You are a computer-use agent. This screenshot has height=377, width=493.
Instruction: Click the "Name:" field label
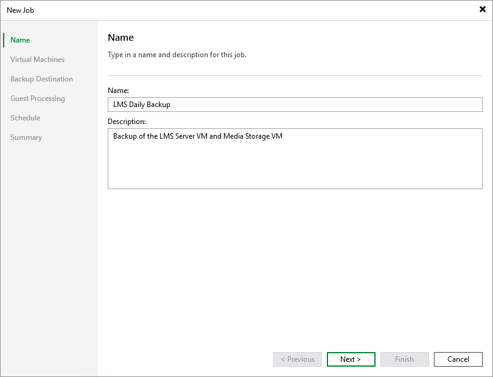coord(118,90)
